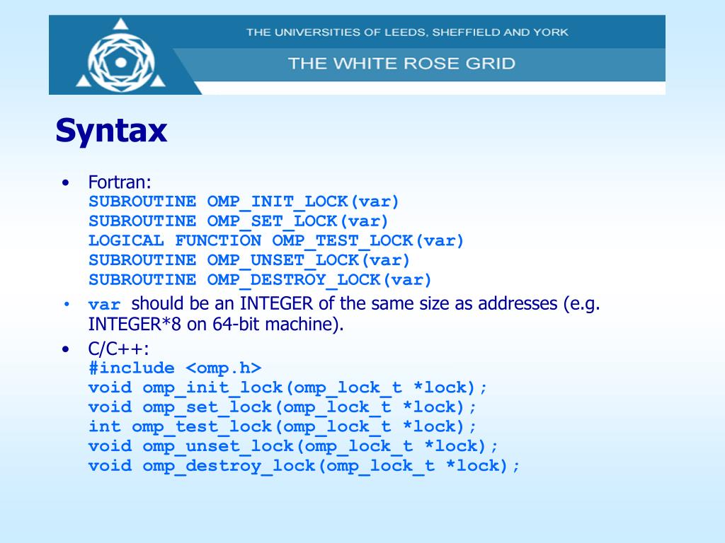Image resolution: width=725 pixels, height=543 pixels.
Task: Select the 'THE WHITE ROSE GRID' banner text
Action: [x=401, y=63]
